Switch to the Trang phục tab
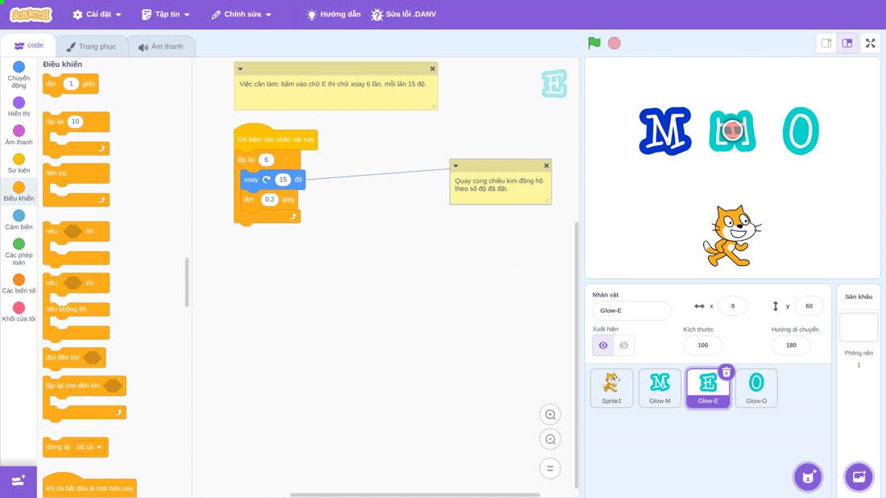The width and height of the screenshot is (886, 498). (91, 47)
